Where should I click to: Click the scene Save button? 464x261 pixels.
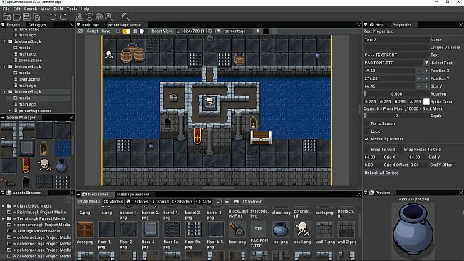(106, 31)
